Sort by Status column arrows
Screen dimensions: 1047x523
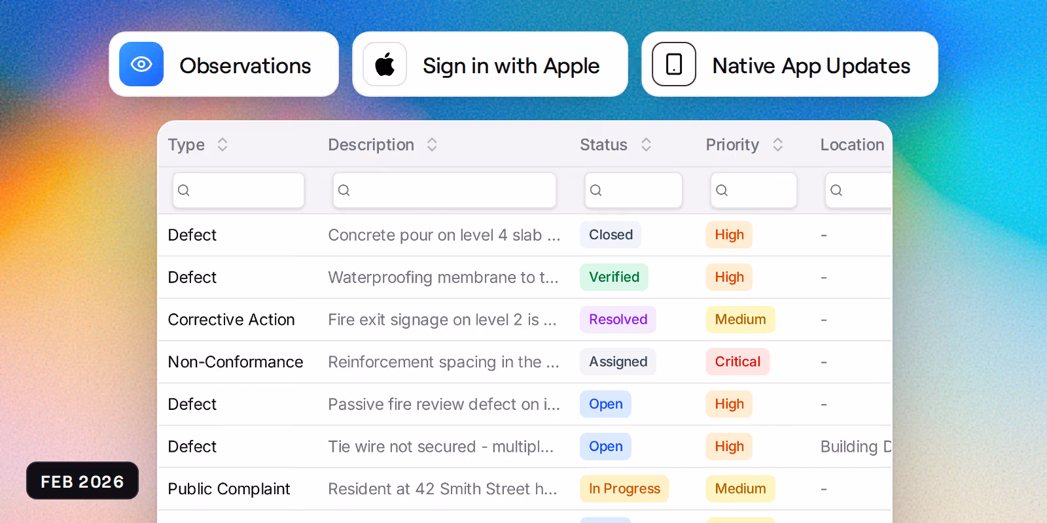pyautogui.click(x=646, y=144)
